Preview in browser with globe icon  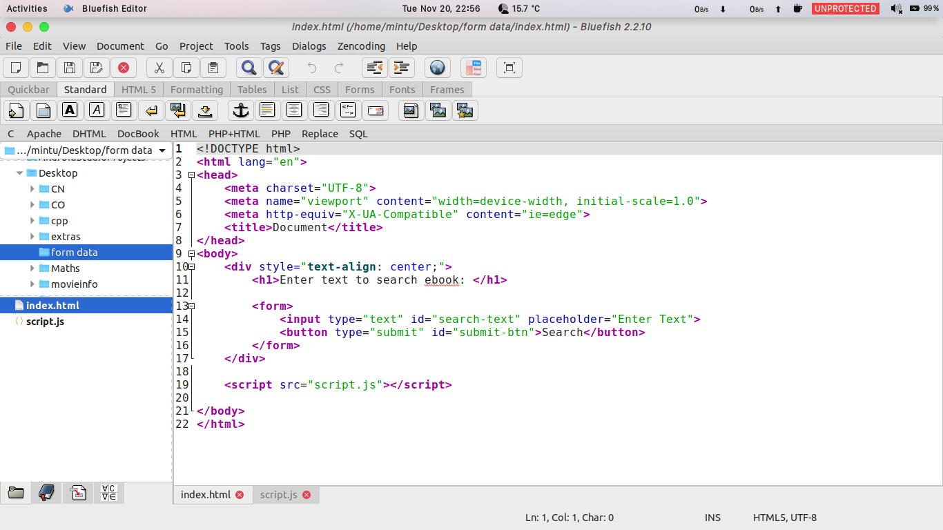(437, 68)
